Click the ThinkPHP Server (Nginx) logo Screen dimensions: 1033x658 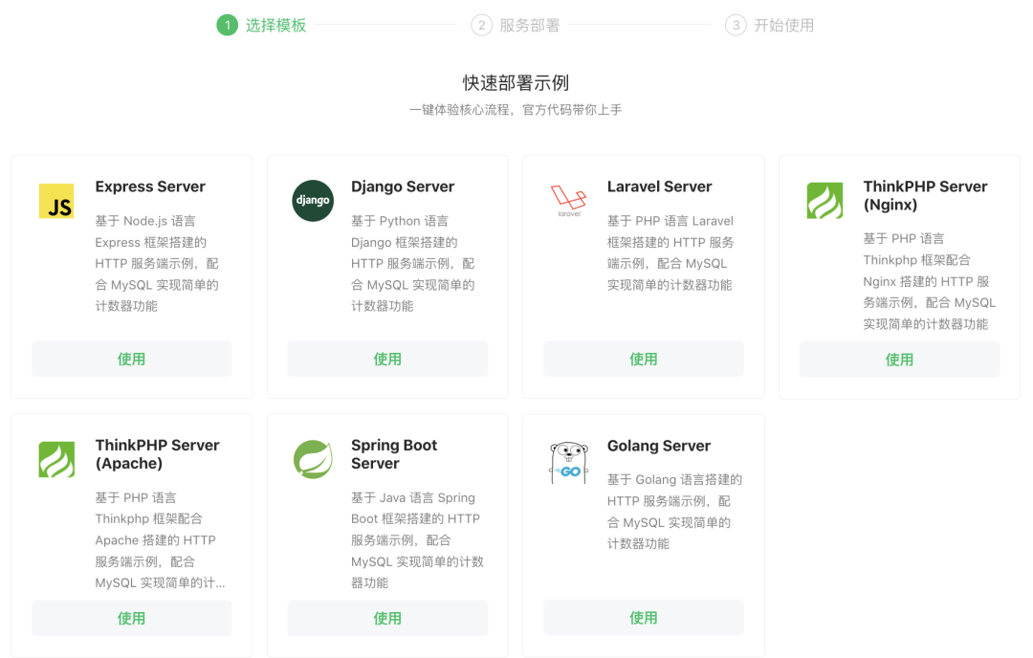pos(824,201)
